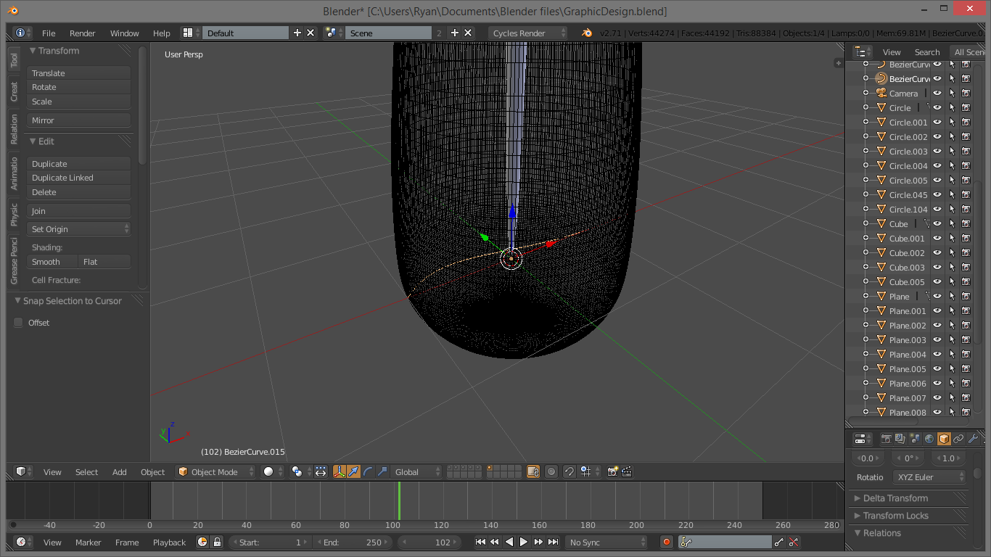Open the Help menu
The height and width of the screenshot is (557, 991).
click(x=162, y=33)
